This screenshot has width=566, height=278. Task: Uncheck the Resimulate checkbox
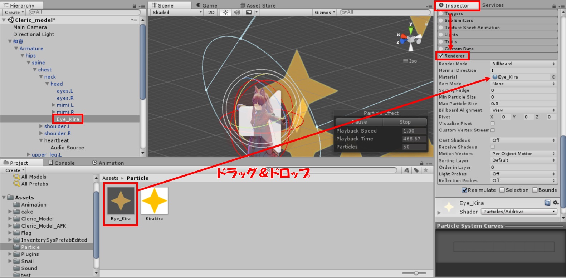click(x=464, y=190)
